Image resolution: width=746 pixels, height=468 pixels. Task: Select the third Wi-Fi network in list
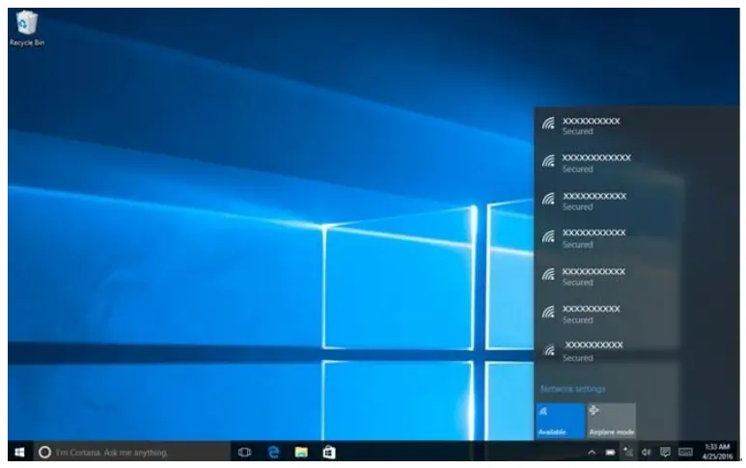(x=637, y=201)
